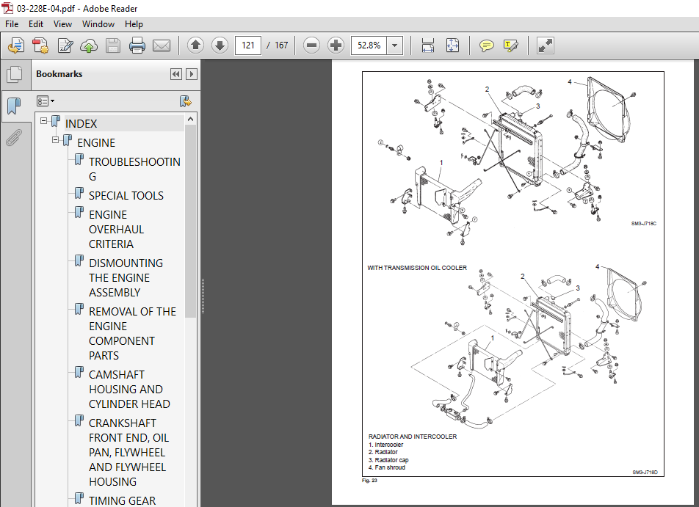This screenshot has width=699, height=507.
Task: Click the bookmarks scrollbar up arrow
Action: pyautogui.click(x=190, y=119)
